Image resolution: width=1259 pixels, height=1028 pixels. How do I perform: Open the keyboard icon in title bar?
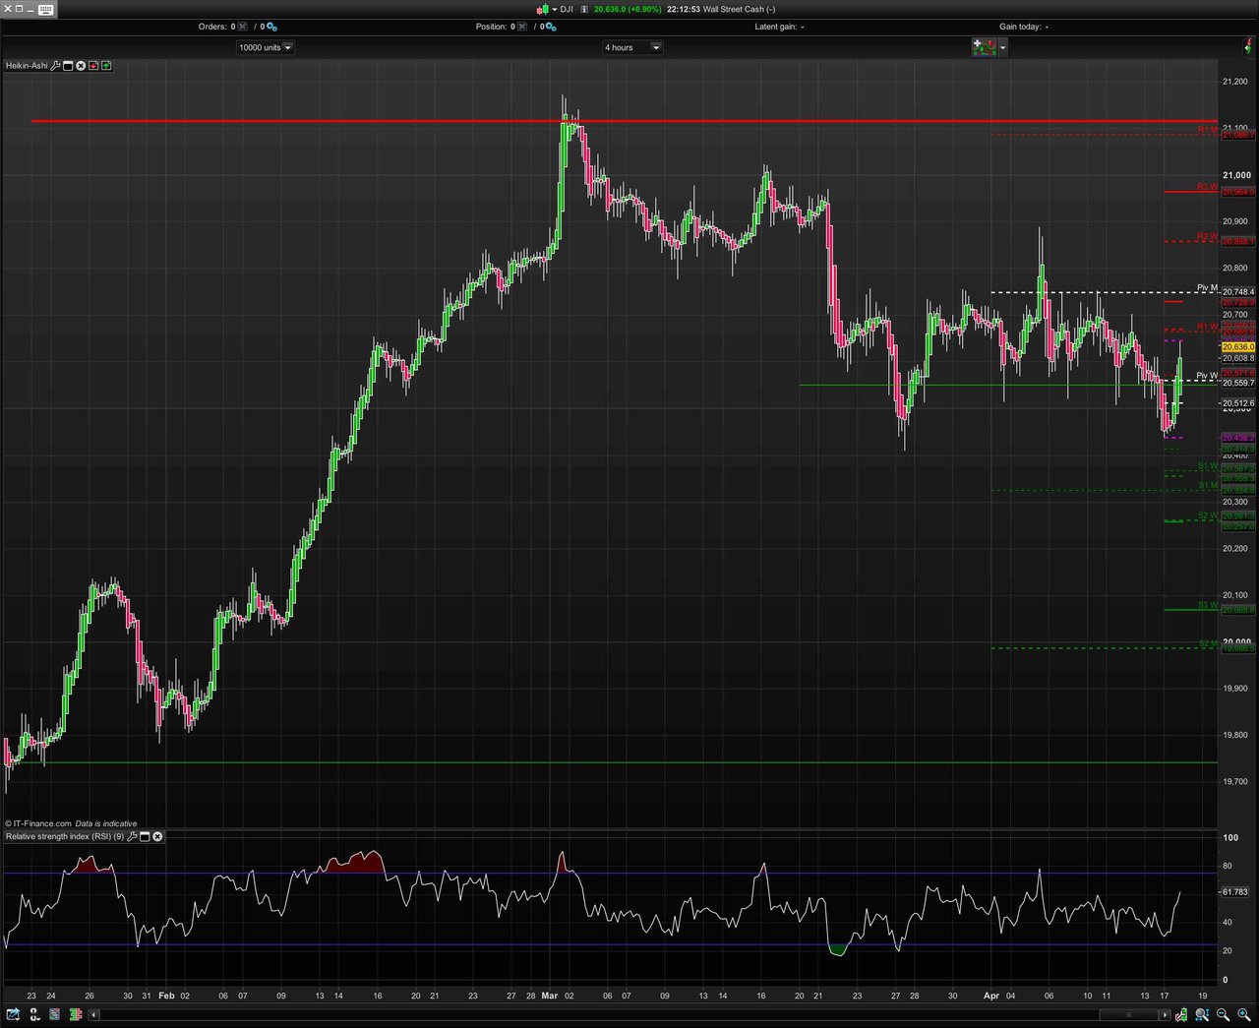coord(45,9)
